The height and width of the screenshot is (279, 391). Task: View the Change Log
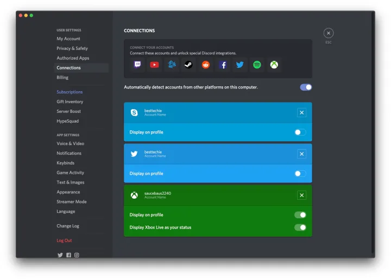click(81, 226)
